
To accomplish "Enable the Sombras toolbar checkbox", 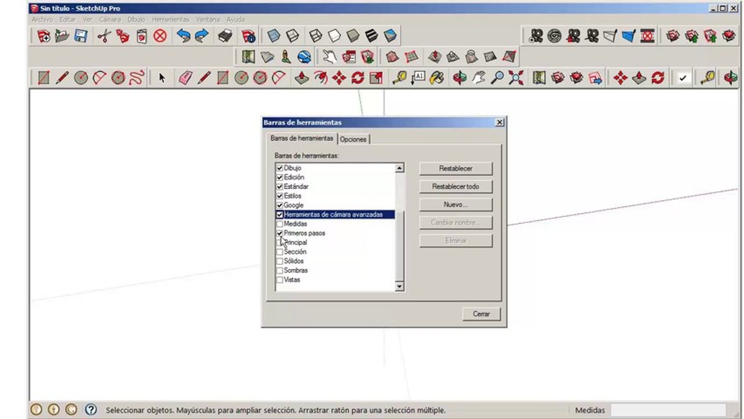I will [279, 271].
